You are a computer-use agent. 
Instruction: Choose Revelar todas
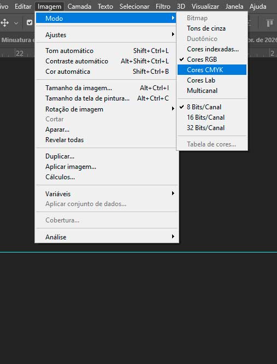(106, 140)
